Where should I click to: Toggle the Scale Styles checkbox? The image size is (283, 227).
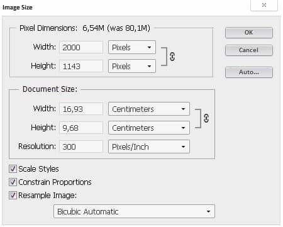[13, 169]
